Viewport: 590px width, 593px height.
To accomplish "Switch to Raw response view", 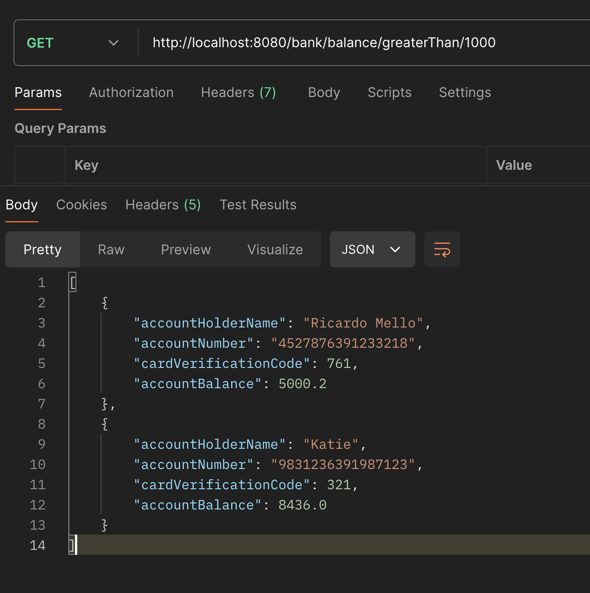I will [x=111, y=249].
